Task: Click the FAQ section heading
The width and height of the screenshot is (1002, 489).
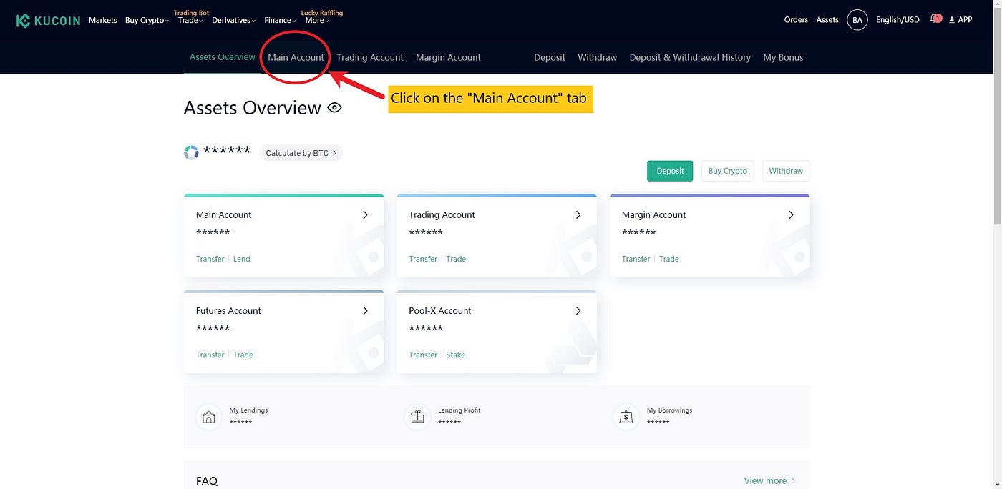Action: [207, 481]
